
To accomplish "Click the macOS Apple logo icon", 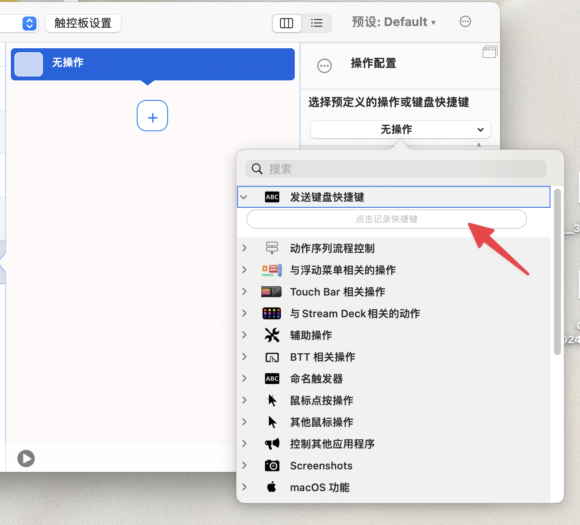I will (x=272, y=487).
